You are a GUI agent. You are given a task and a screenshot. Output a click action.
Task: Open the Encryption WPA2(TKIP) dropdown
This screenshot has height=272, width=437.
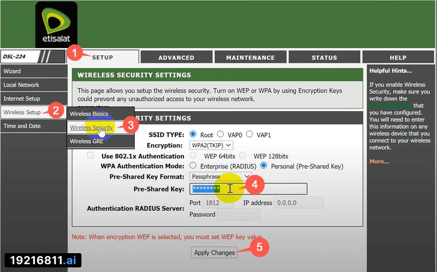212,145
